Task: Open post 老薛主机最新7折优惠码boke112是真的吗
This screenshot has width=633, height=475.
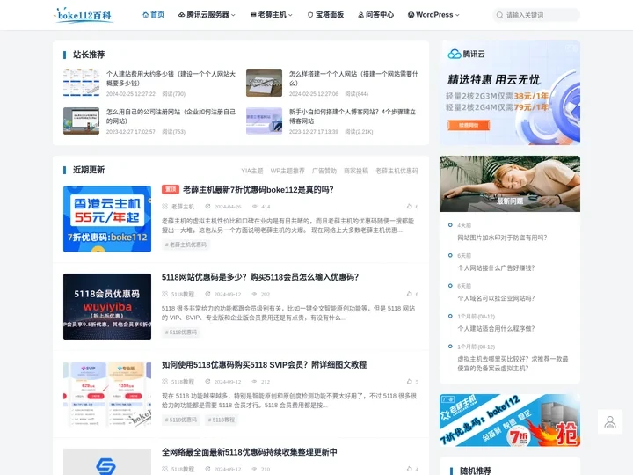Action: pyautogui.click(x=258, y=189)
